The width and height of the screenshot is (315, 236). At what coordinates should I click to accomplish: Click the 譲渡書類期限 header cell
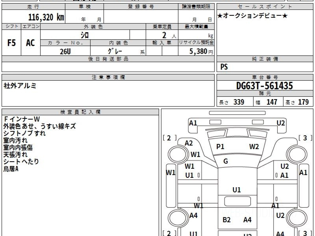[x=196, y=7]
